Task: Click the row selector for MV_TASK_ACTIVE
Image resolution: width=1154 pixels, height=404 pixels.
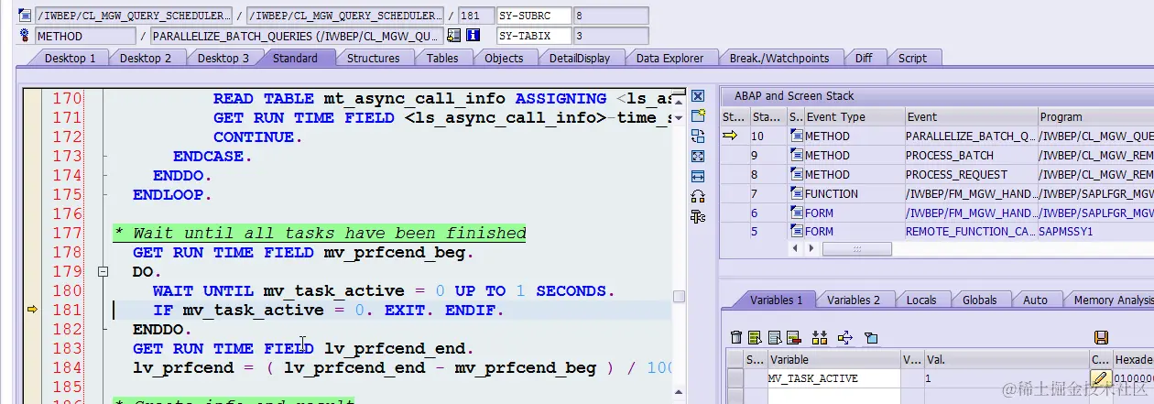Action: pos(735,378)
